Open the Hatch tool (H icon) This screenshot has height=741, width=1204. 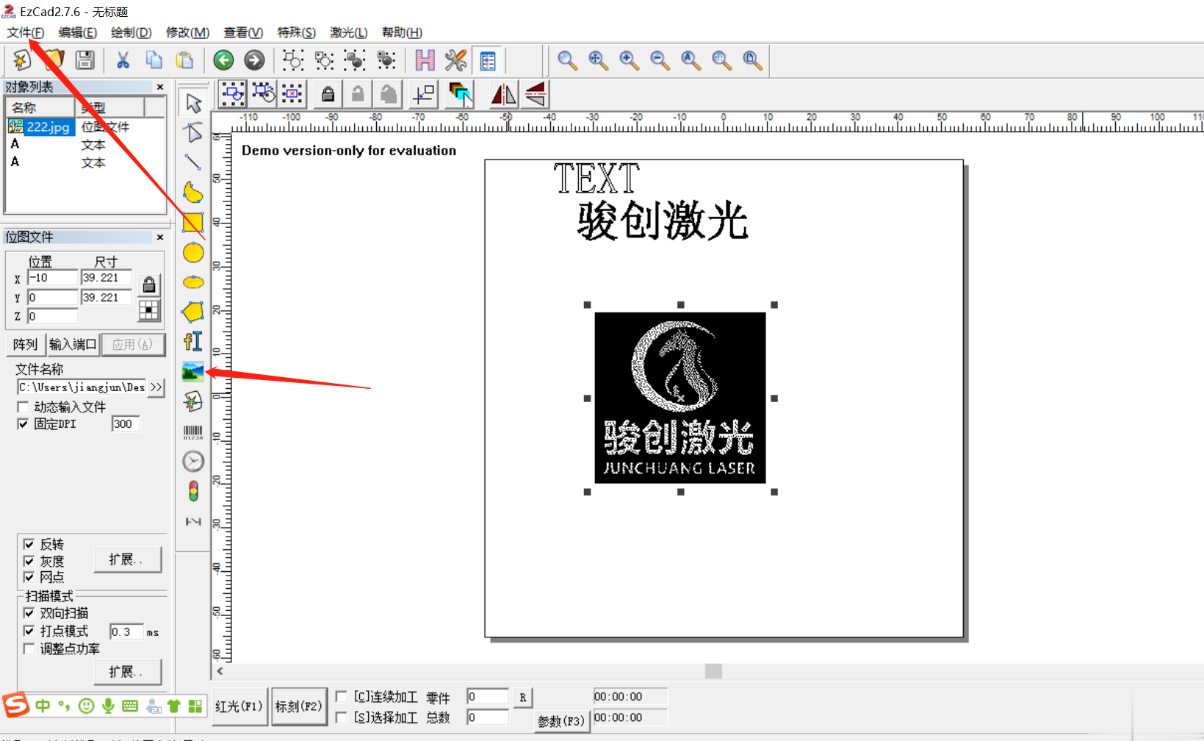(x=425, y=60)
